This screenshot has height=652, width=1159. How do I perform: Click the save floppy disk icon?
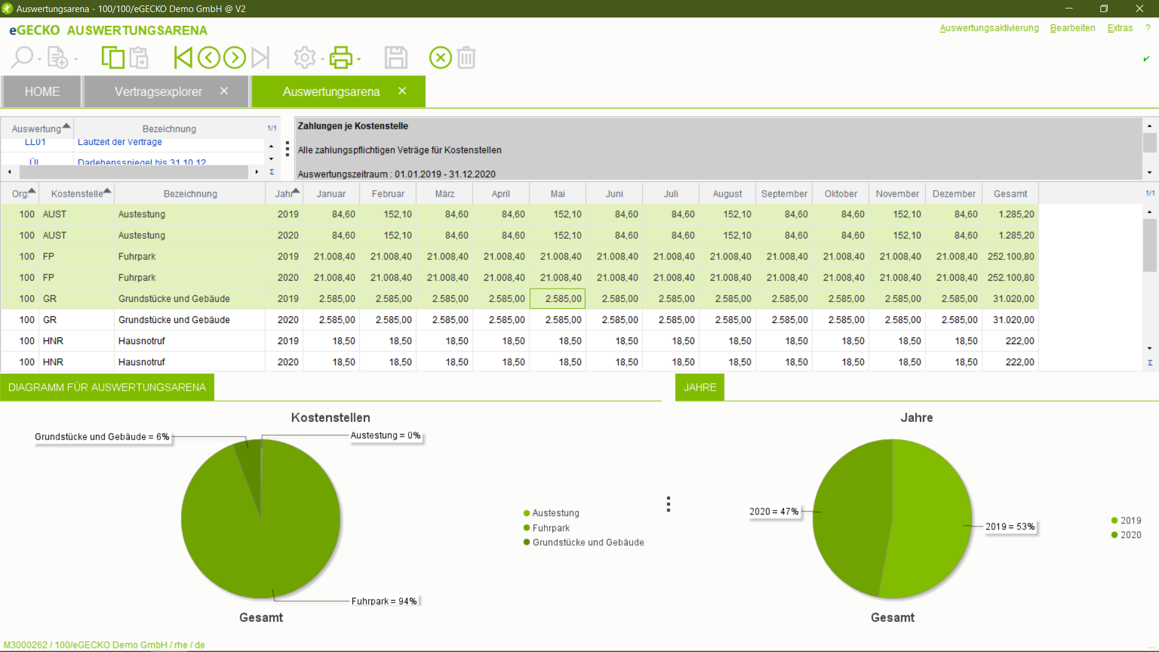pyautogui.click(x=396, y=58)
